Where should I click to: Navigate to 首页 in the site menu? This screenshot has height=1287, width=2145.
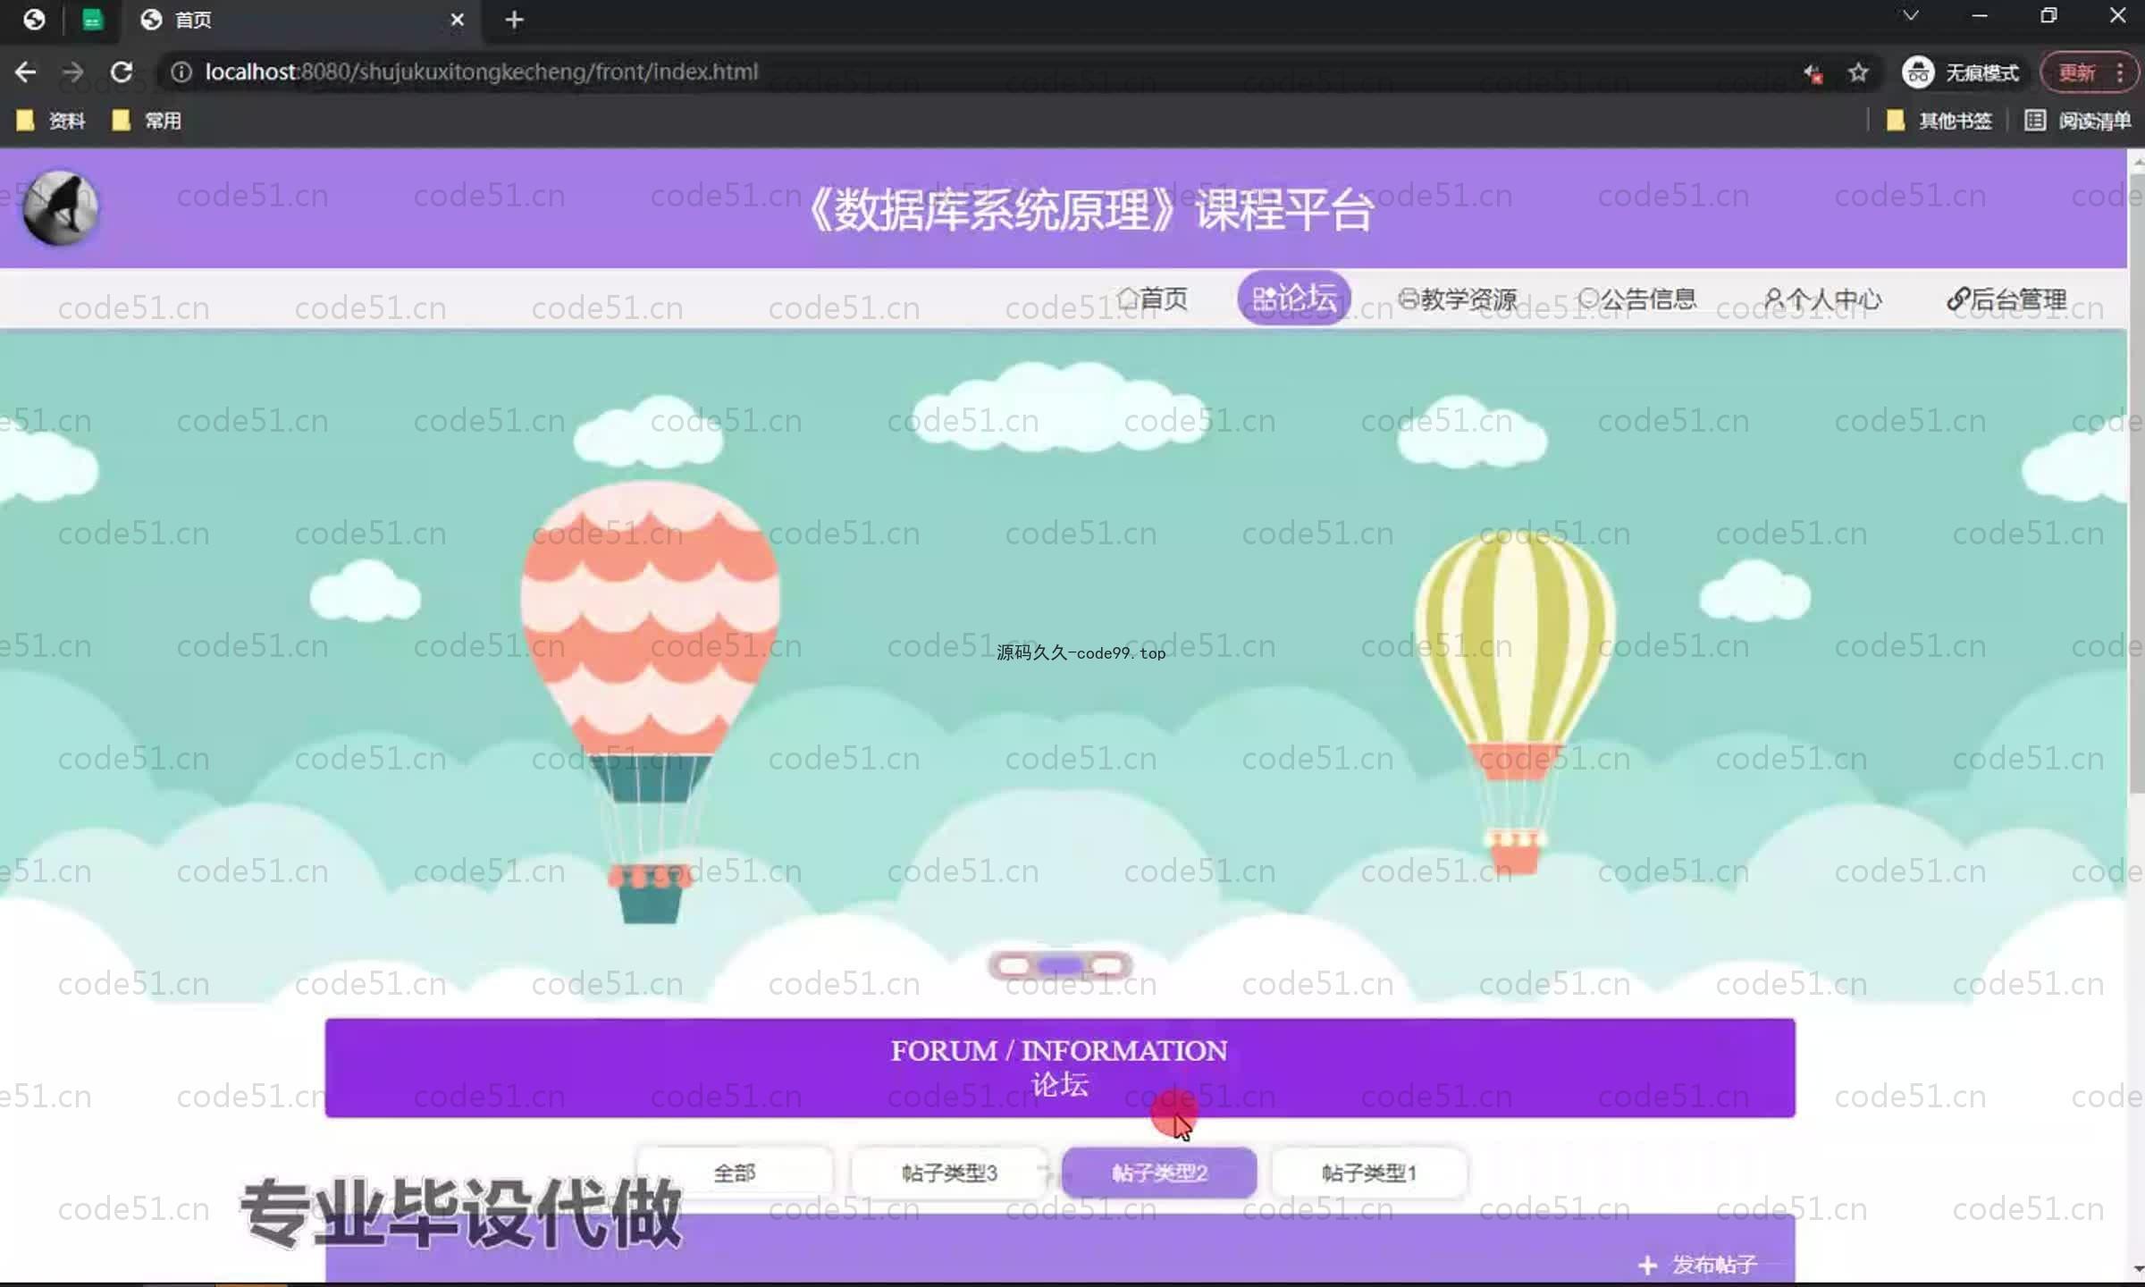[x=1153, y=299]
